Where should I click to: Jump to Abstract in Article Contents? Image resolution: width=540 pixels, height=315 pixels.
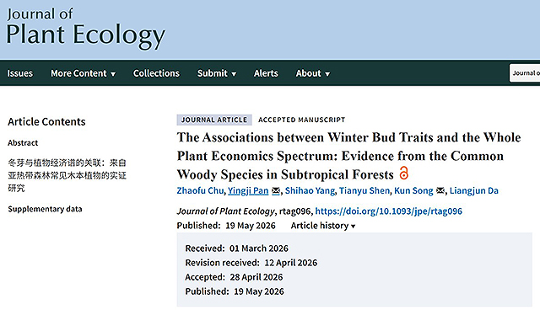(23, 142)
